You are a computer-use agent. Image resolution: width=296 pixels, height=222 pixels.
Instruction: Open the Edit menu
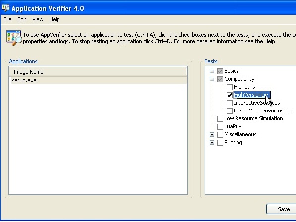[x=22, y=19]
